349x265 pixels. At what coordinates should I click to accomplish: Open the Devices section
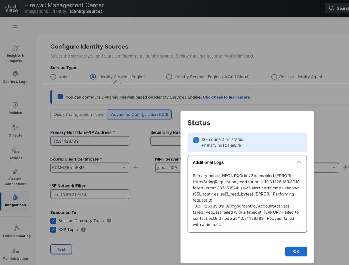click(x=15, y=153)
